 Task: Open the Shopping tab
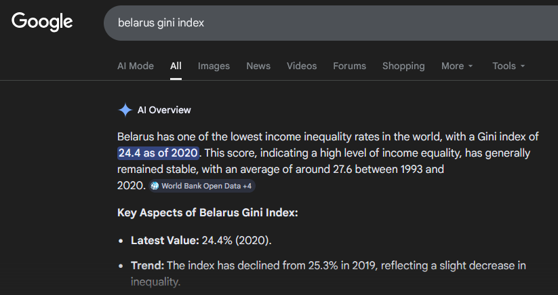point(403,66)
